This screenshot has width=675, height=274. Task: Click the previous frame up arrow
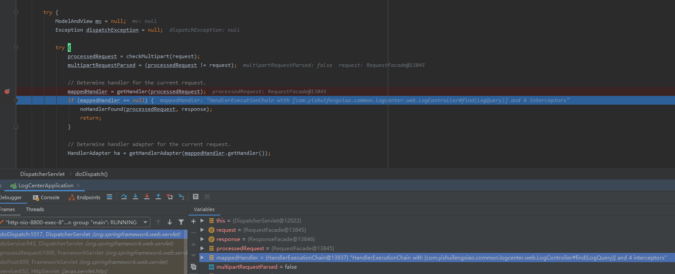coord(158,222)
